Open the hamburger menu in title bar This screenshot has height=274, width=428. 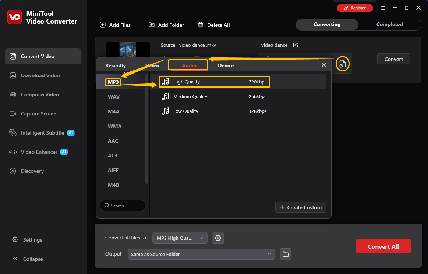click(x=383, y=8)
